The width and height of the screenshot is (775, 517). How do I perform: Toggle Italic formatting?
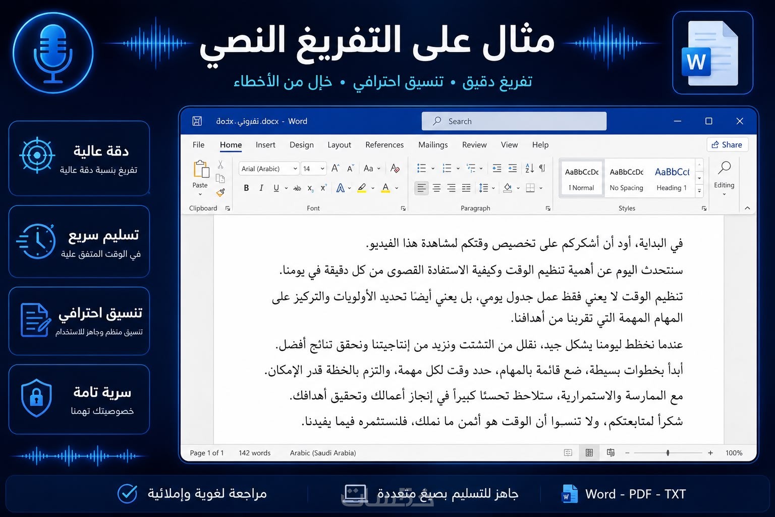(261, 188)
